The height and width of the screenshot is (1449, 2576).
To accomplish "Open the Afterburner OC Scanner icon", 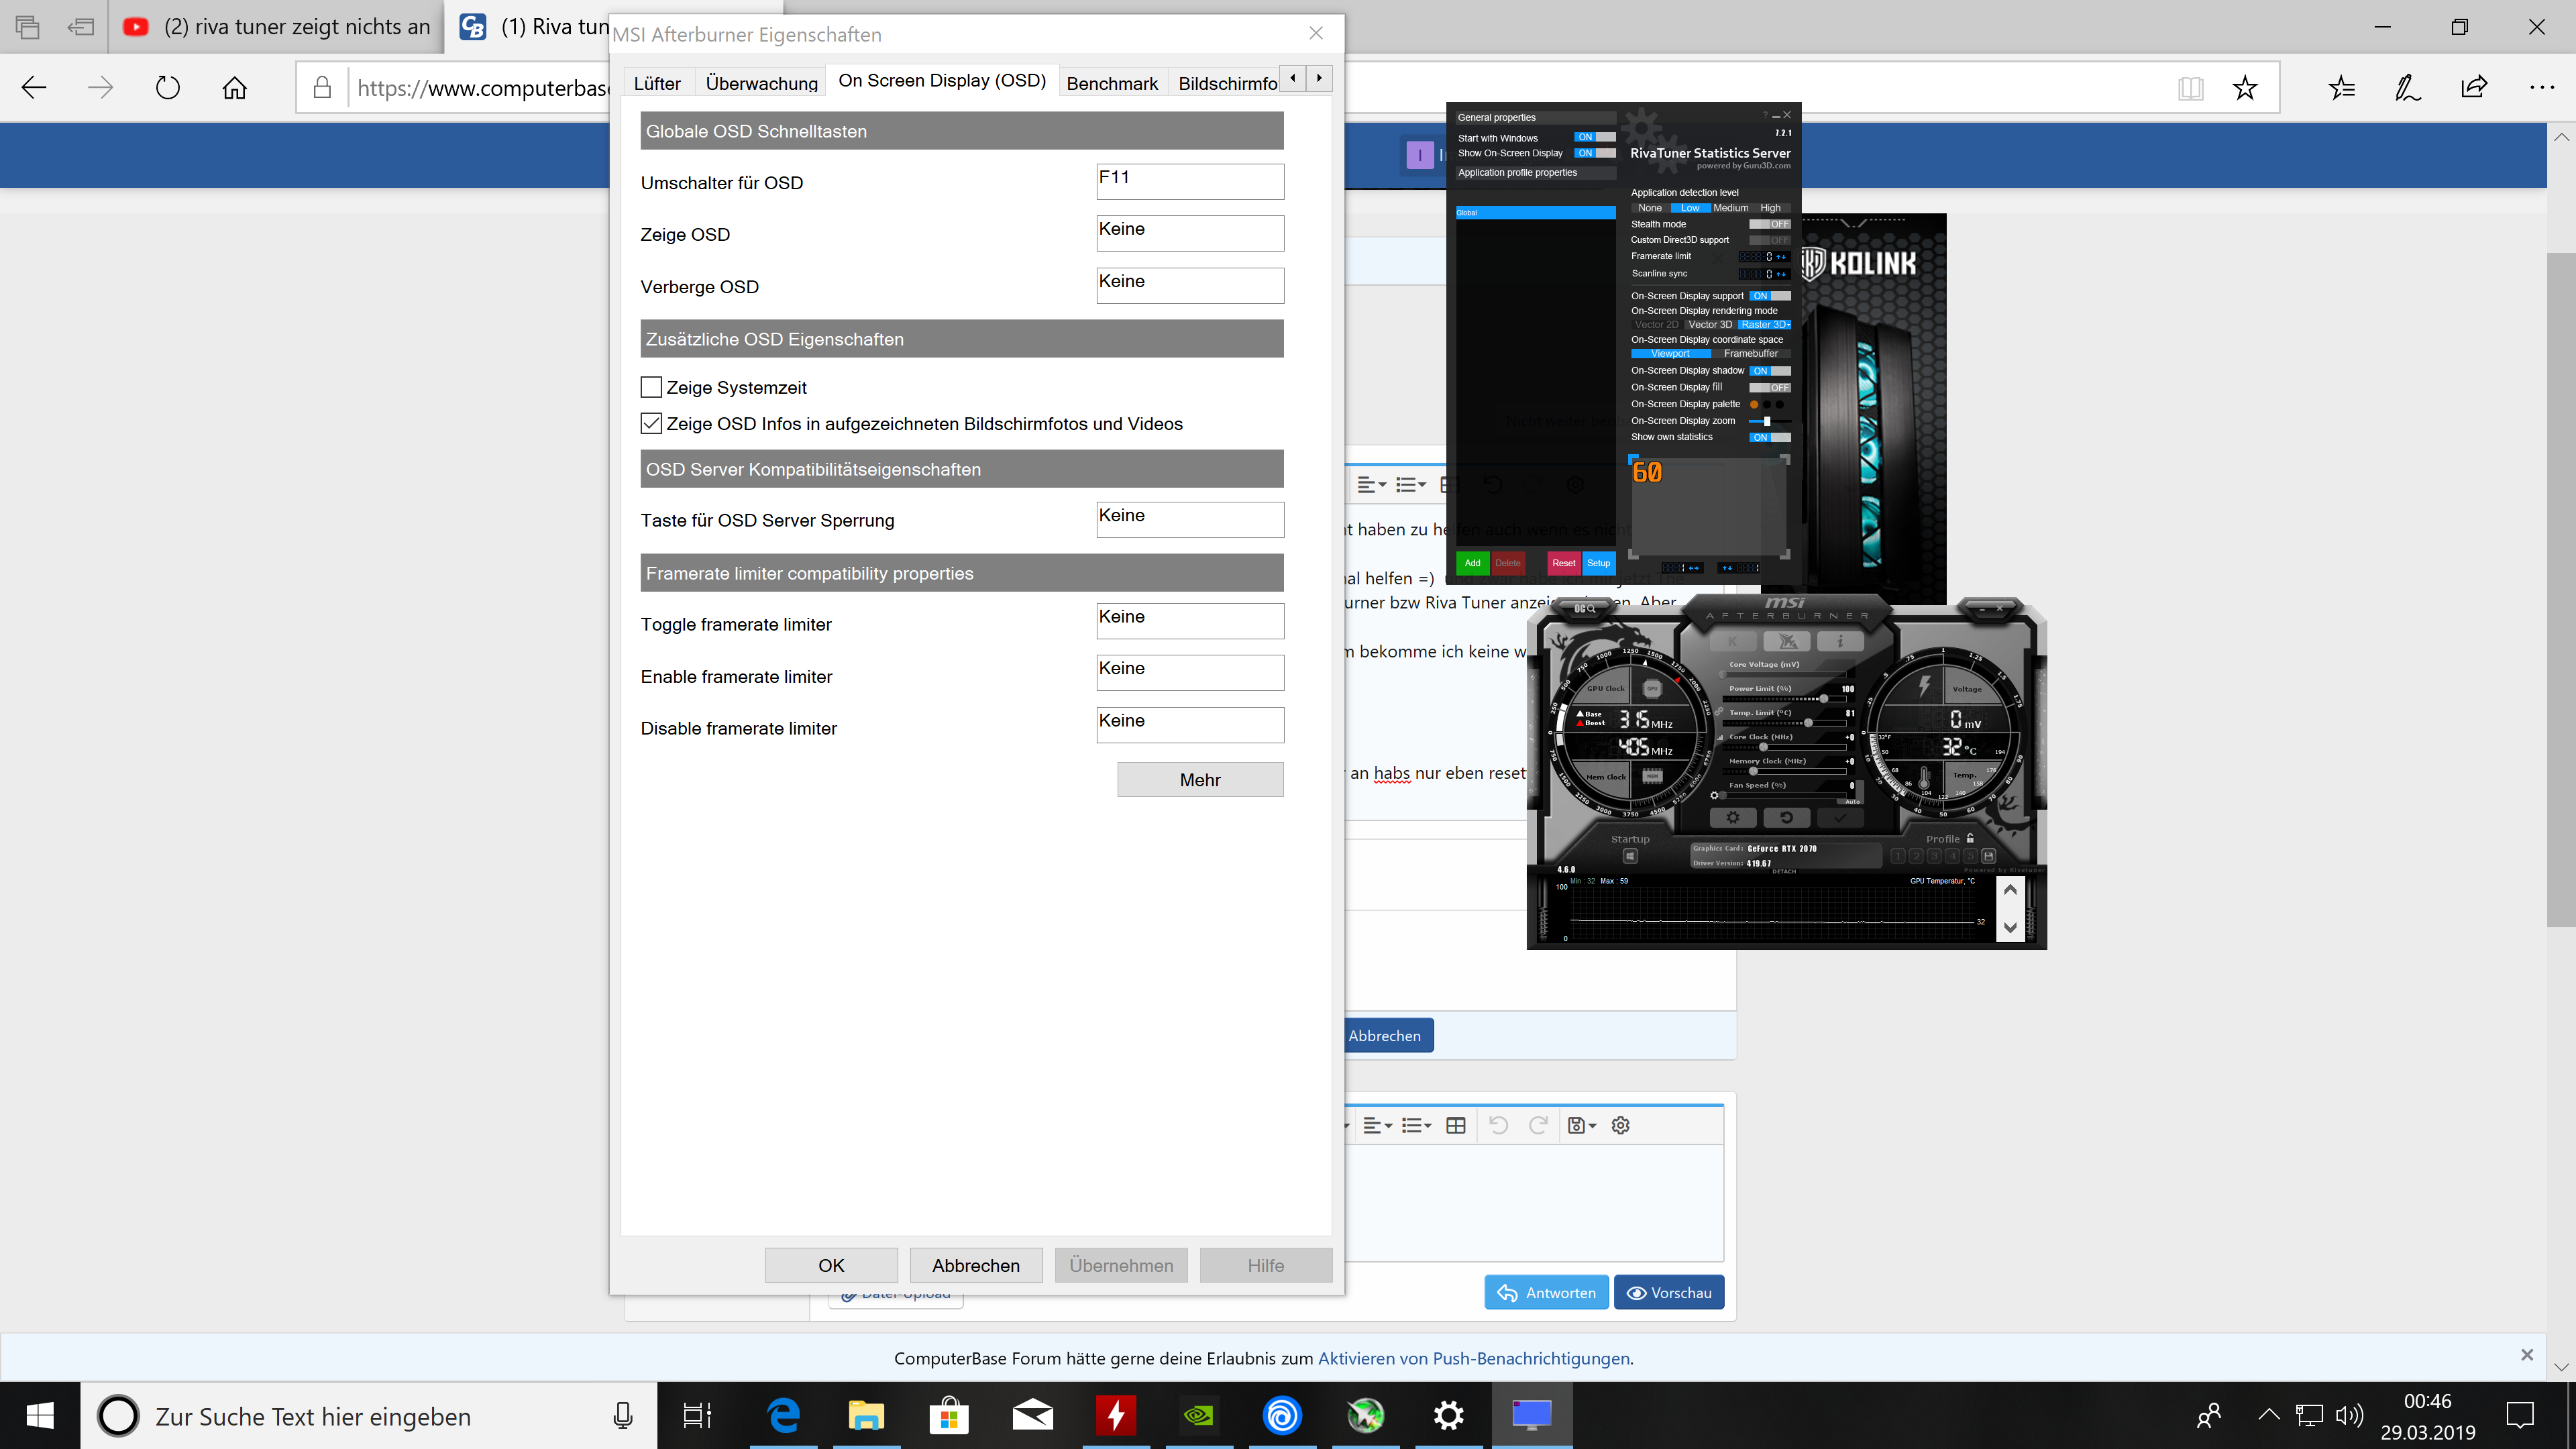I will tap(1585, 608).
